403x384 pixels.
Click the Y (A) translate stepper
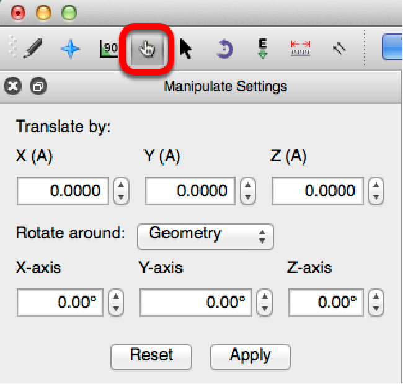pyautogui.click(x=247, y=191)
